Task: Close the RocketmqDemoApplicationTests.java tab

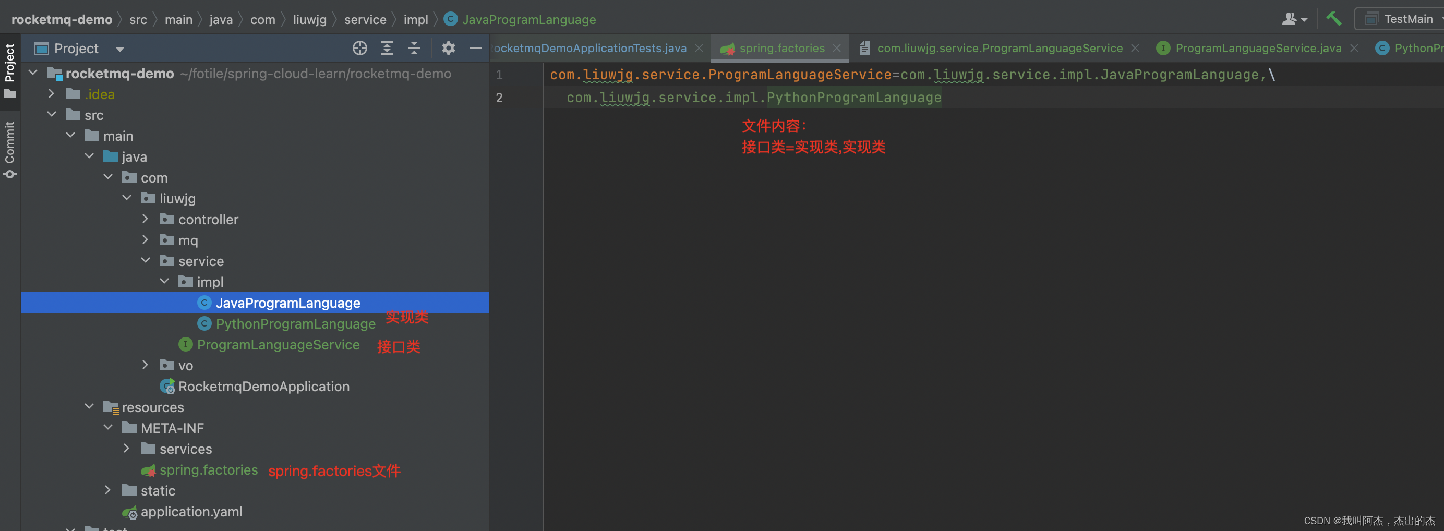Action: tap(699, 48)
